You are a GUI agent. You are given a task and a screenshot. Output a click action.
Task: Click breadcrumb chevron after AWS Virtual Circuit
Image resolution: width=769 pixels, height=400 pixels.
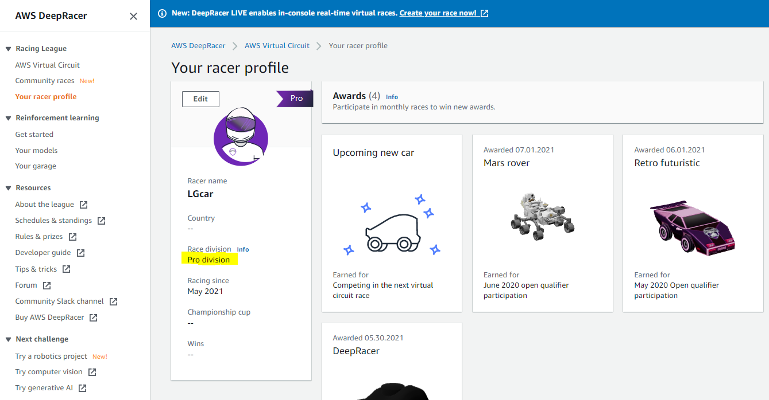pos(319,46)
